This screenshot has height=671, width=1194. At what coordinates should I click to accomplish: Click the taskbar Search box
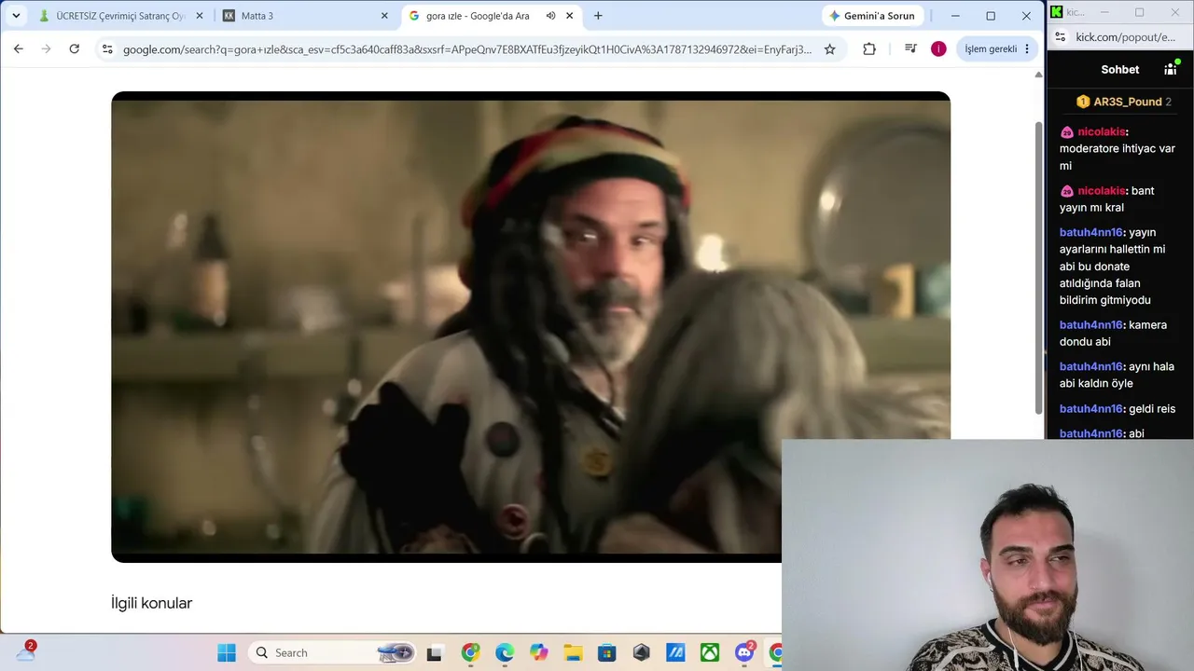(333, 652)
